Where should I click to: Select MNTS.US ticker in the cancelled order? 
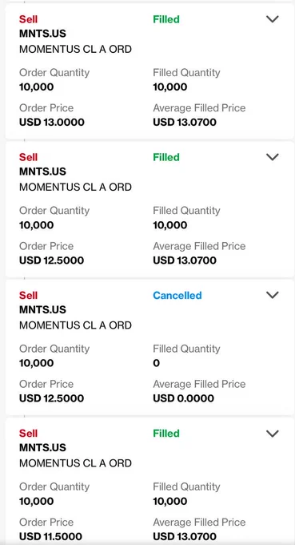(42, 309)
